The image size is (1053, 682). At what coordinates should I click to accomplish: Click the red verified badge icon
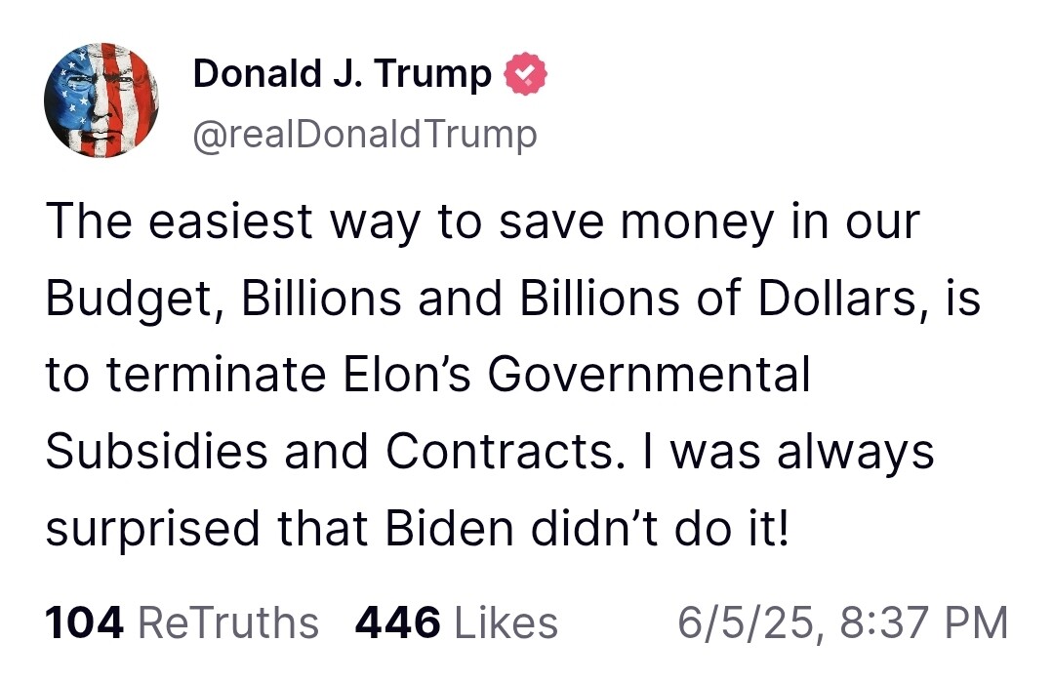(x=525, y=75)
